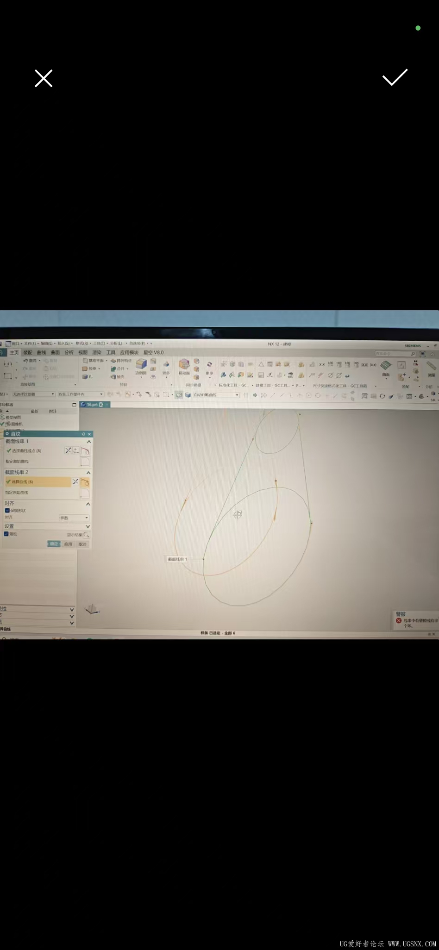
Task: Click 指定原始曲线 under 截面线串 1
Action: point(17,462)
